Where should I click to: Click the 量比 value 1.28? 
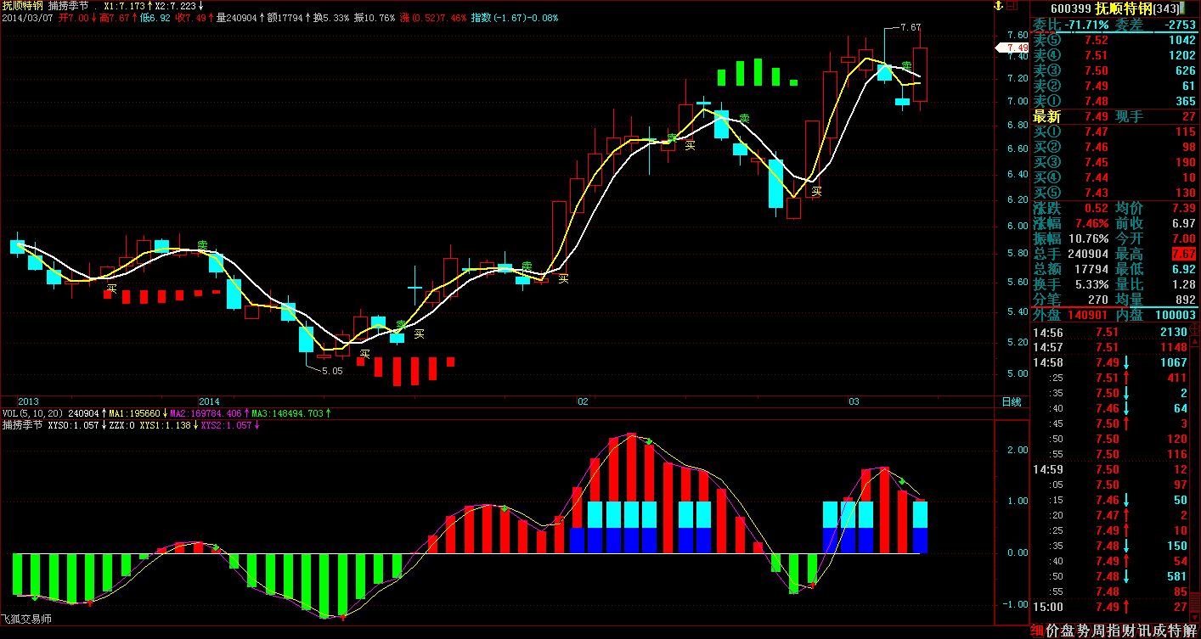pos(1184,284)
